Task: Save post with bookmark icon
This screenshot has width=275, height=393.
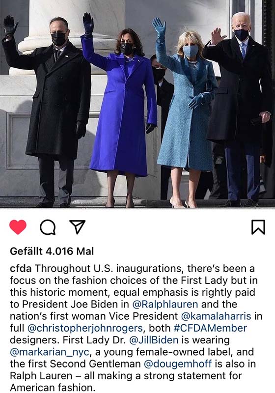Action: point(258,227)
